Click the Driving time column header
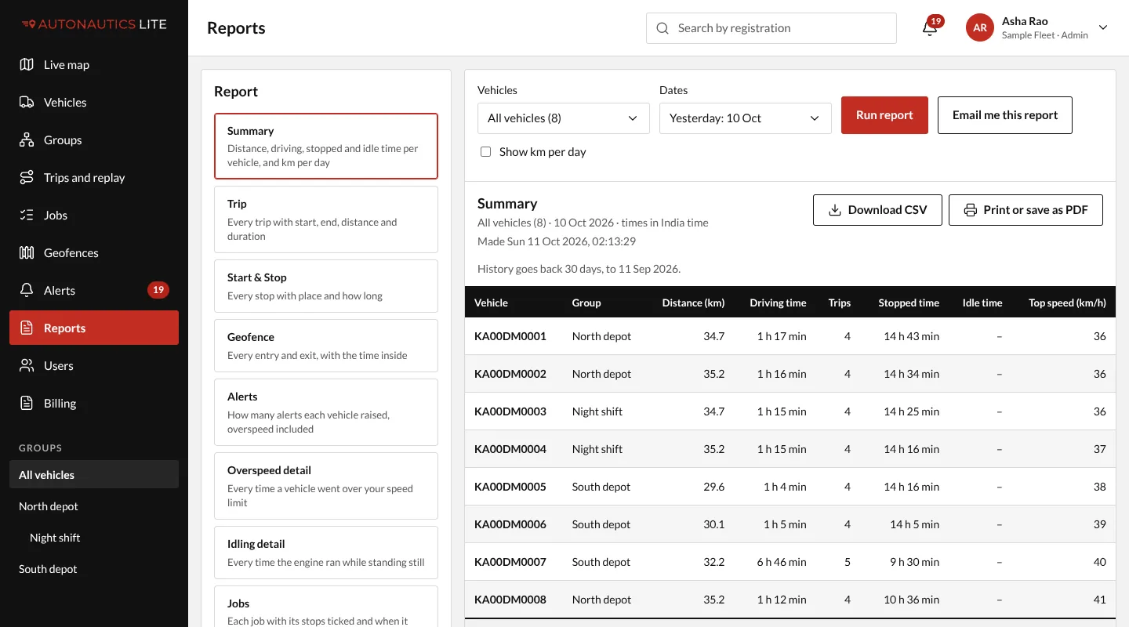 [778, 303]
